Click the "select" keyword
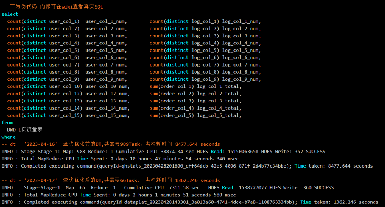Image resolution: width=385 pixels, height=207 pixels. (x=10, y=14)
